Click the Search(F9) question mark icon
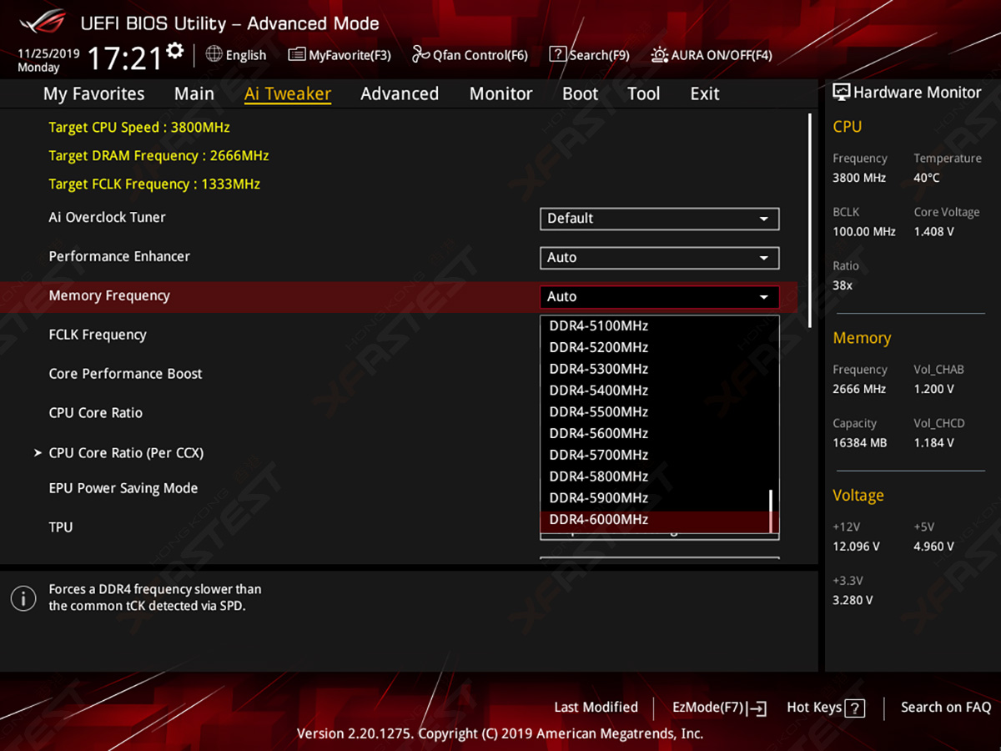This screenshot has height=751, width=1001. [557, 54]
